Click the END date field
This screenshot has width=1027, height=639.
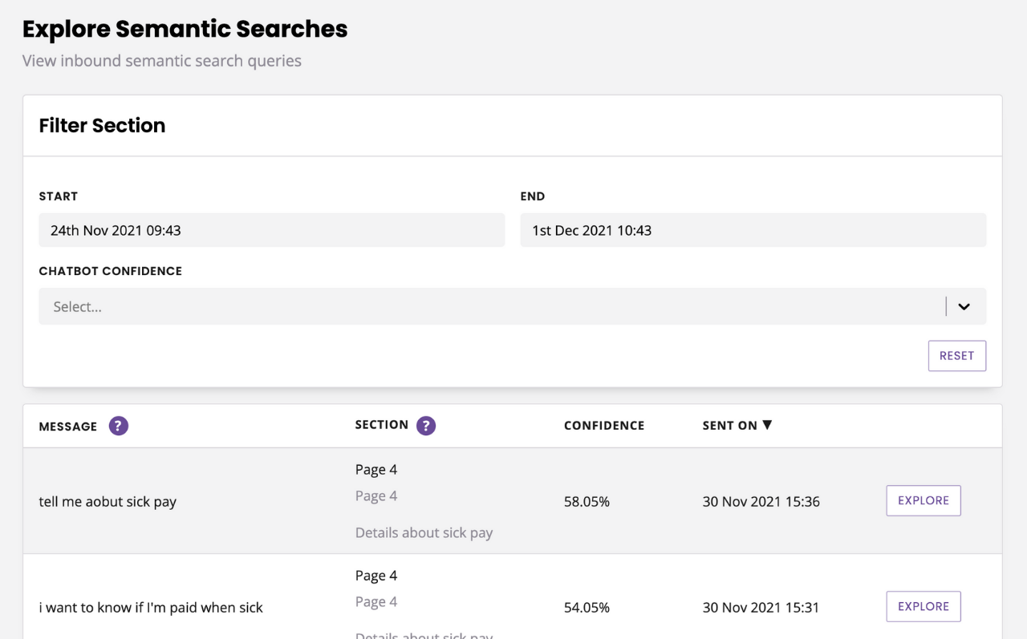(x=753, y=230)
